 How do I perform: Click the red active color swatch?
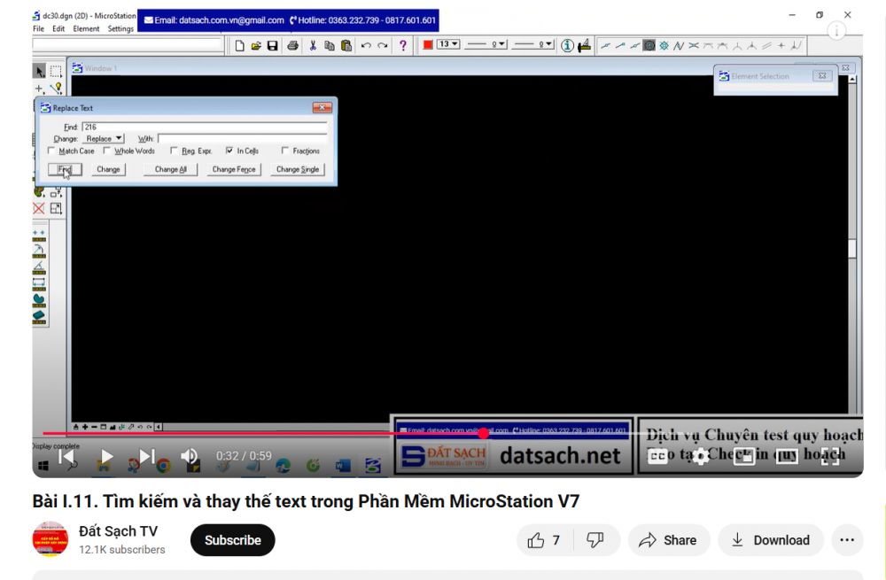click(x=428, y=45)
